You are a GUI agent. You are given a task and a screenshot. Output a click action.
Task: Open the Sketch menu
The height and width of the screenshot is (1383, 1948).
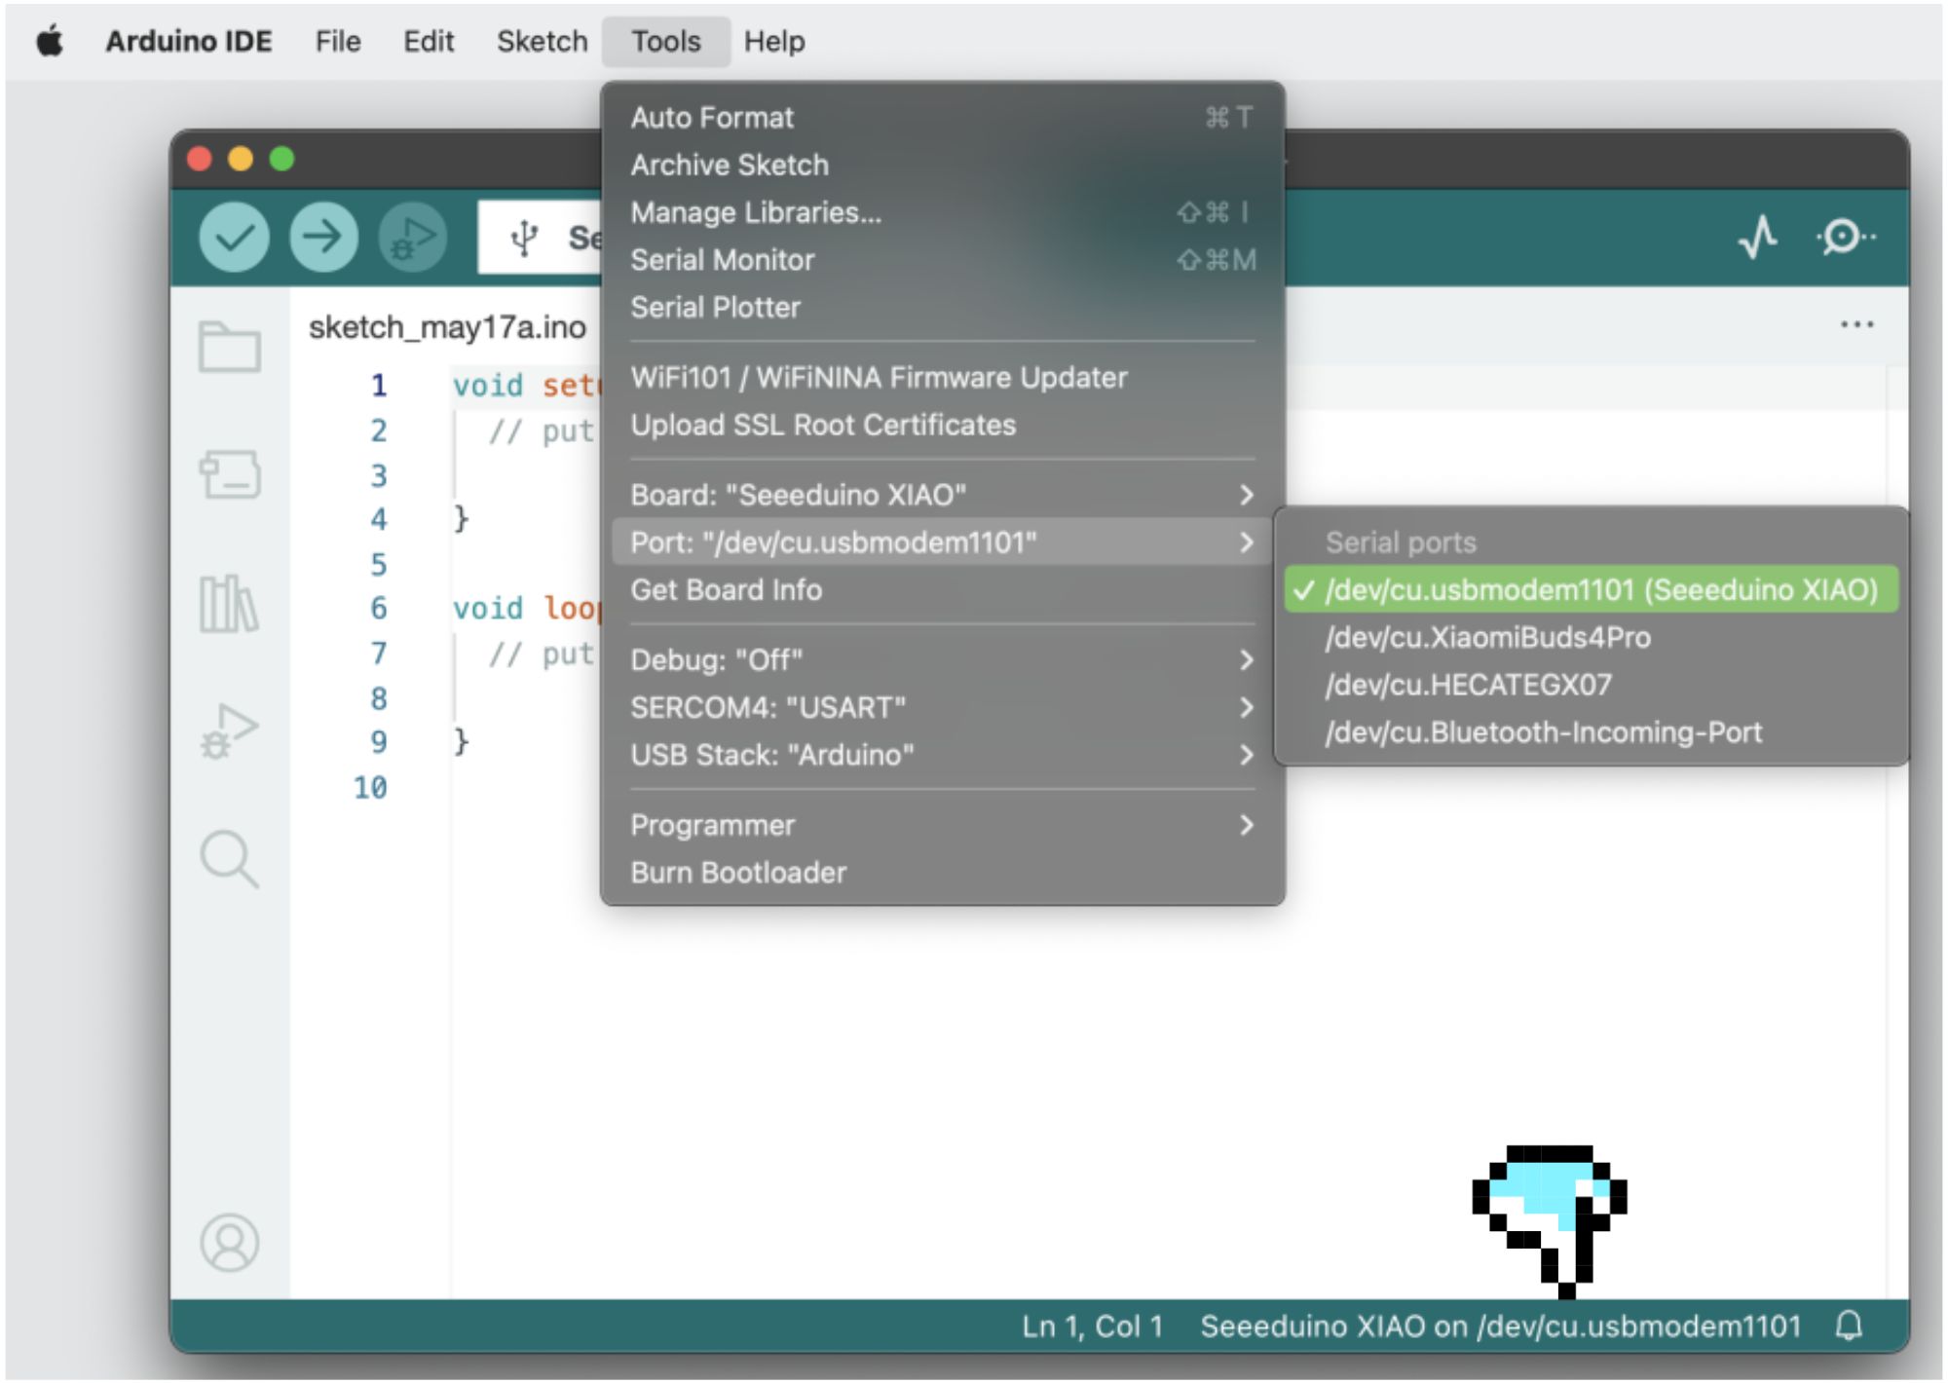[x=542, y=42]
